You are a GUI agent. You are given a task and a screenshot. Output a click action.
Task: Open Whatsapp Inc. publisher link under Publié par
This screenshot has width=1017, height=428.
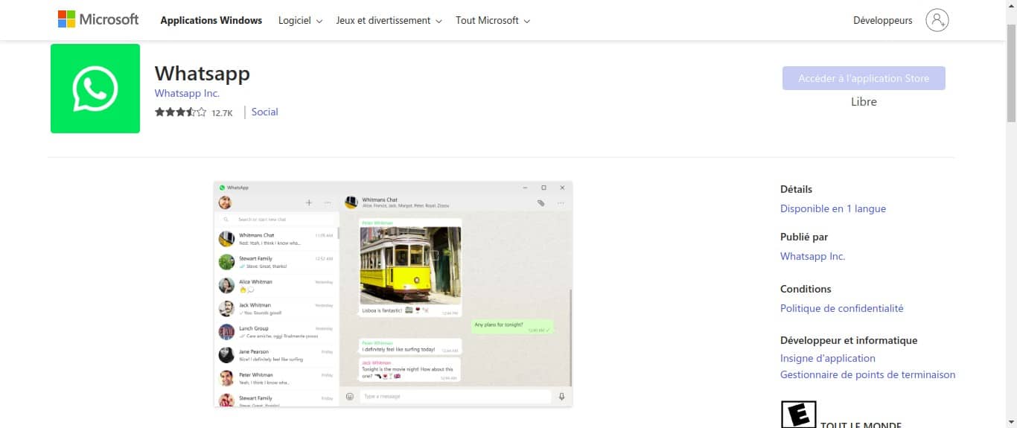tap(812, 256)
